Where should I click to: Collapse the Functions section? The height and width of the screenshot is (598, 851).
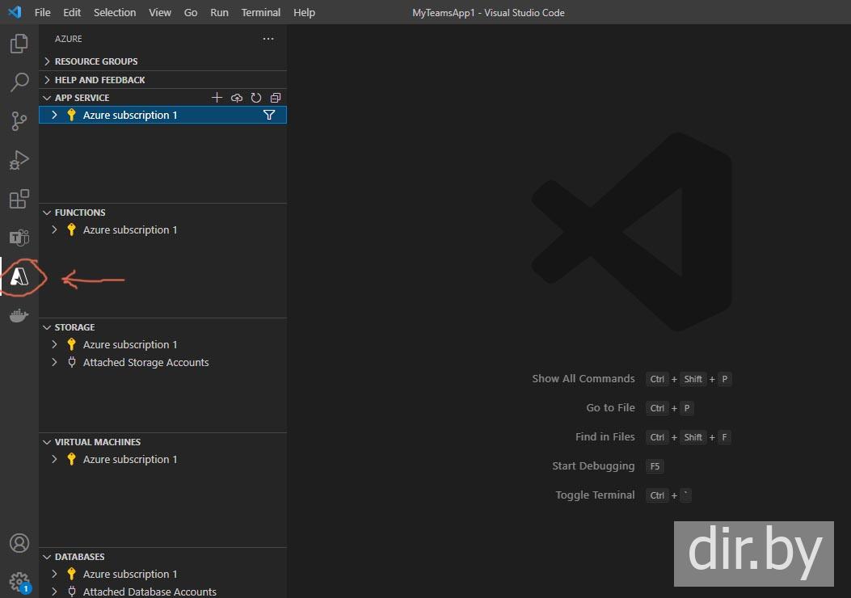[x=79, y=213]
